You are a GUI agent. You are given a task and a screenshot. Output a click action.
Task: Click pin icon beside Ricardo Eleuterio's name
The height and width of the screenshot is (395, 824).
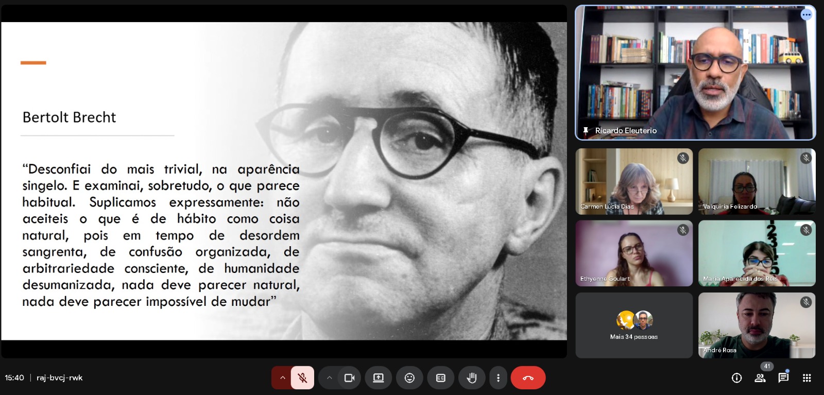pyautogui.click(x=586, y=131)
